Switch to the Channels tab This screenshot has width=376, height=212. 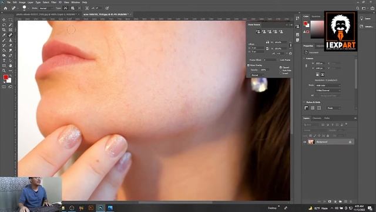[317, 118]
